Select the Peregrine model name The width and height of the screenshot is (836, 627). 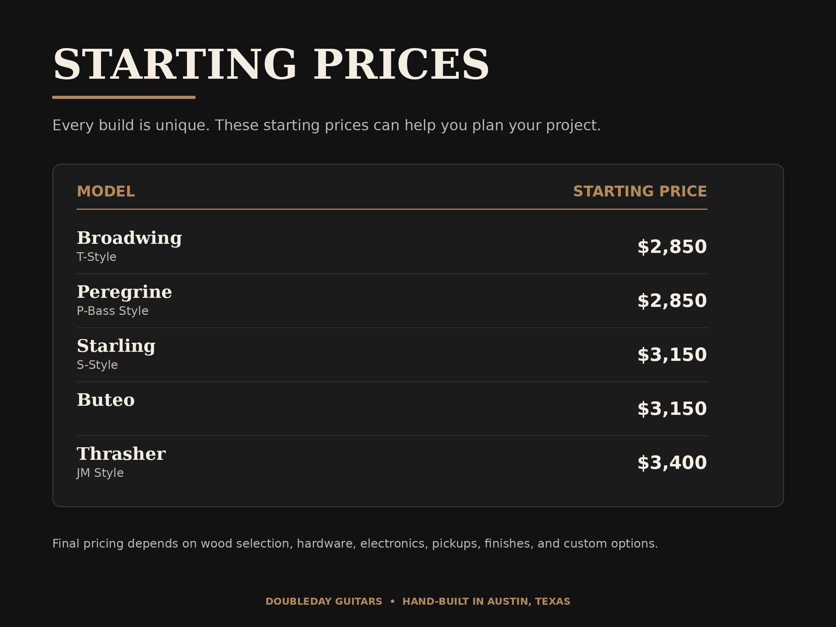(x=124, y=292)
